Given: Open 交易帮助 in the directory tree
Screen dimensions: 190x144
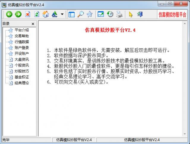Looking at the screenshot, I should click(x=22, y=36).
